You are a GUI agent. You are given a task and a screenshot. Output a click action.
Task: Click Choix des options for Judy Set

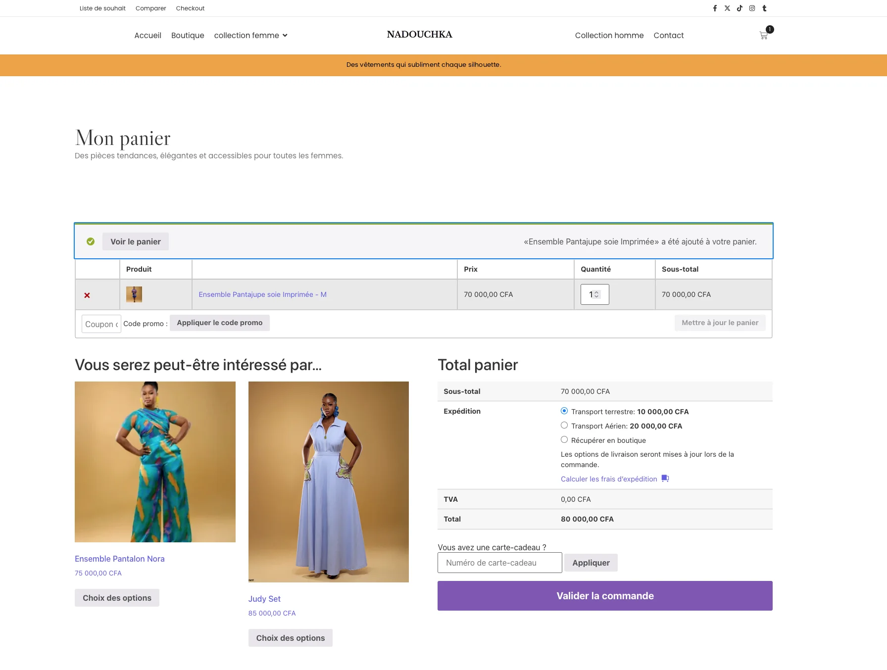(291, 638)
